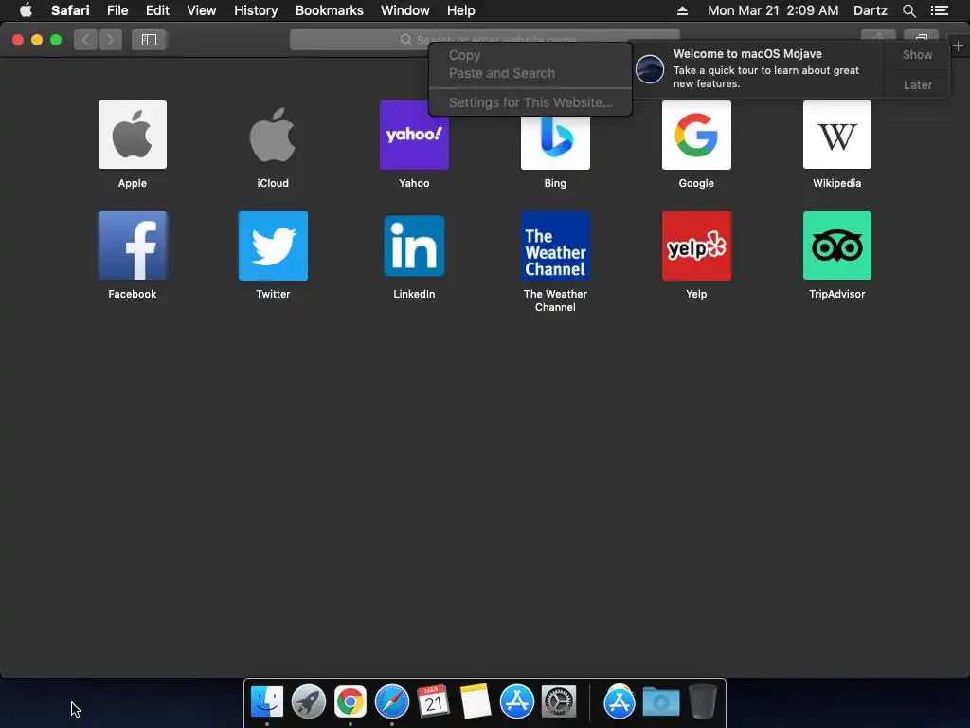The width and height of the screenshot is (970, 728).
Task: Open the Bookmarks menu
Action: (329, 10)
